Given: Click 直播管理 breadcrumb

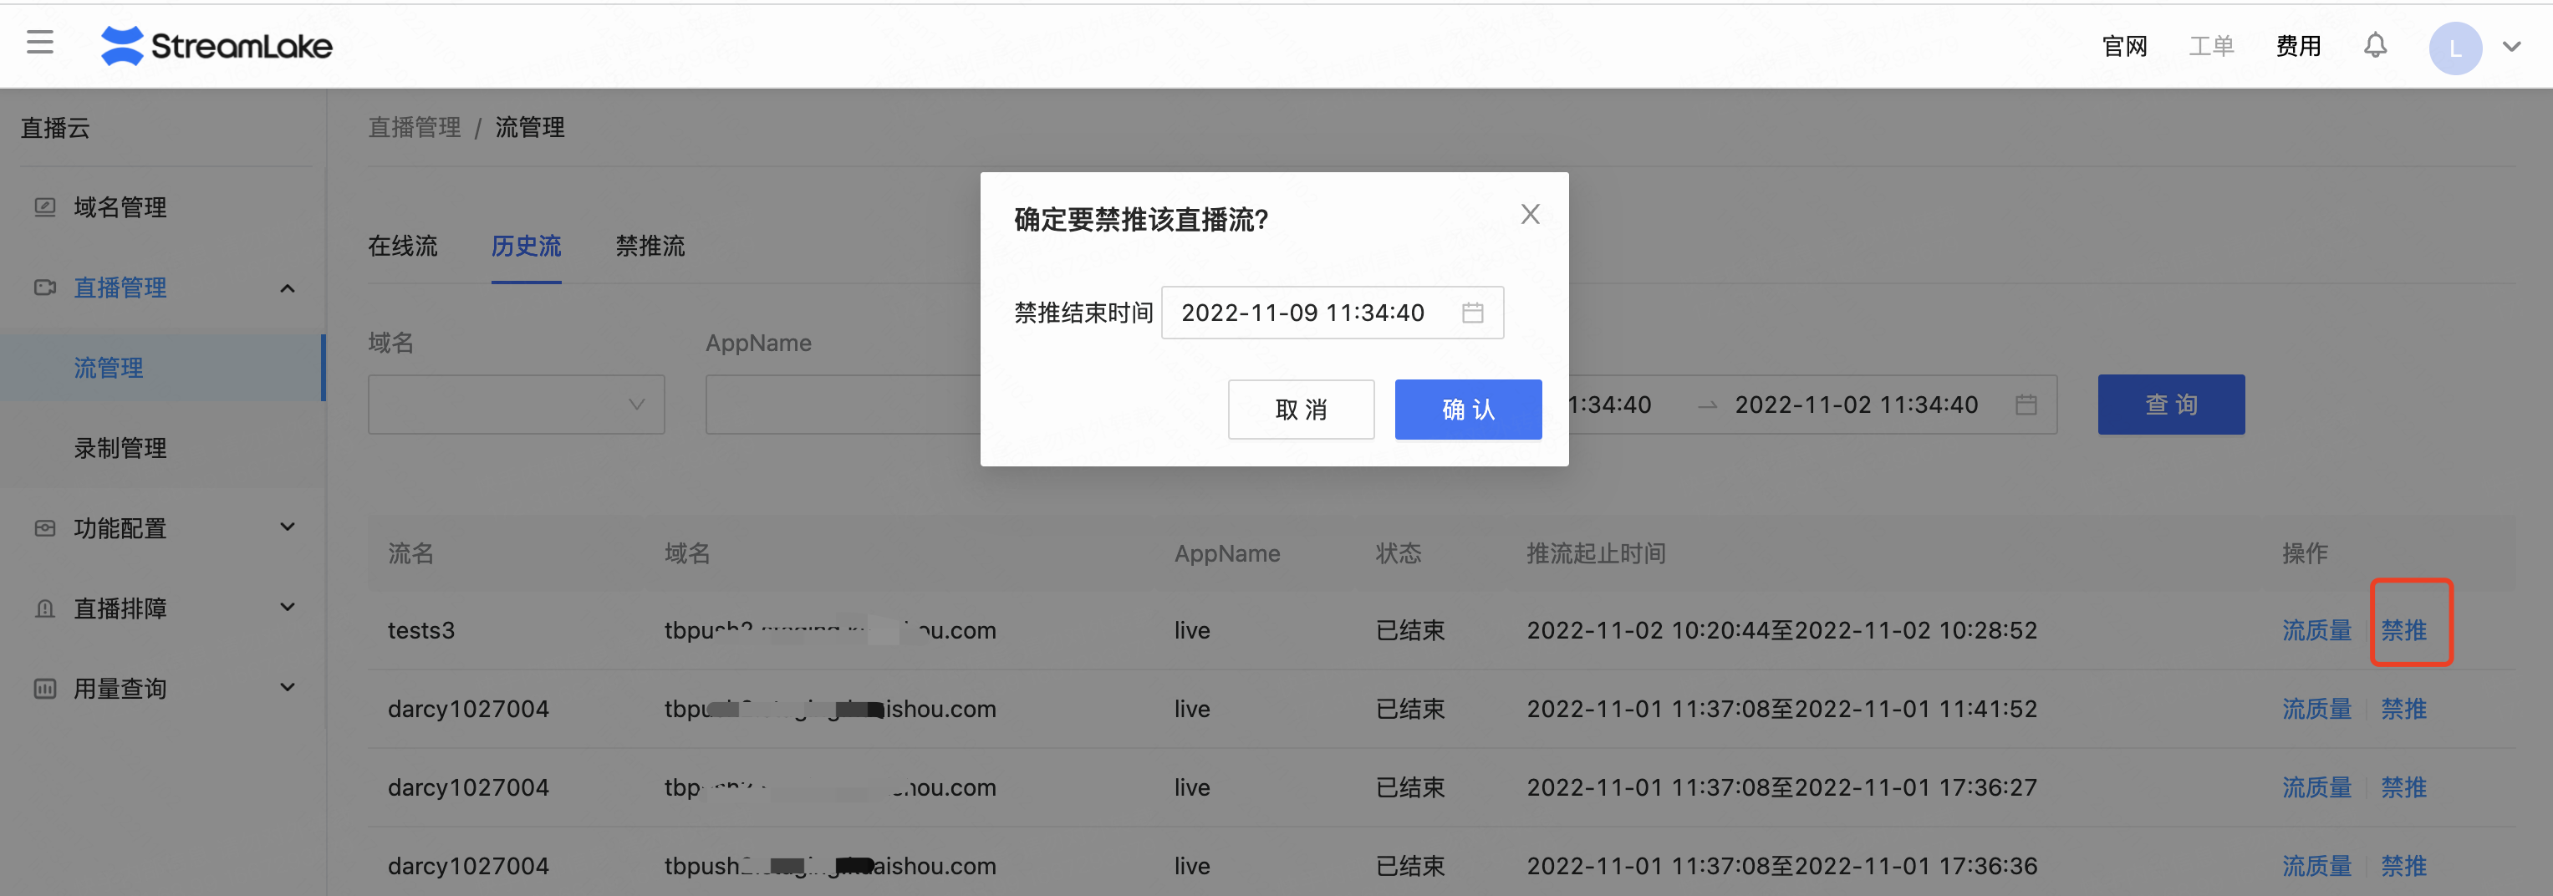Looking at the screenshot, I should [x=415, y=127].
